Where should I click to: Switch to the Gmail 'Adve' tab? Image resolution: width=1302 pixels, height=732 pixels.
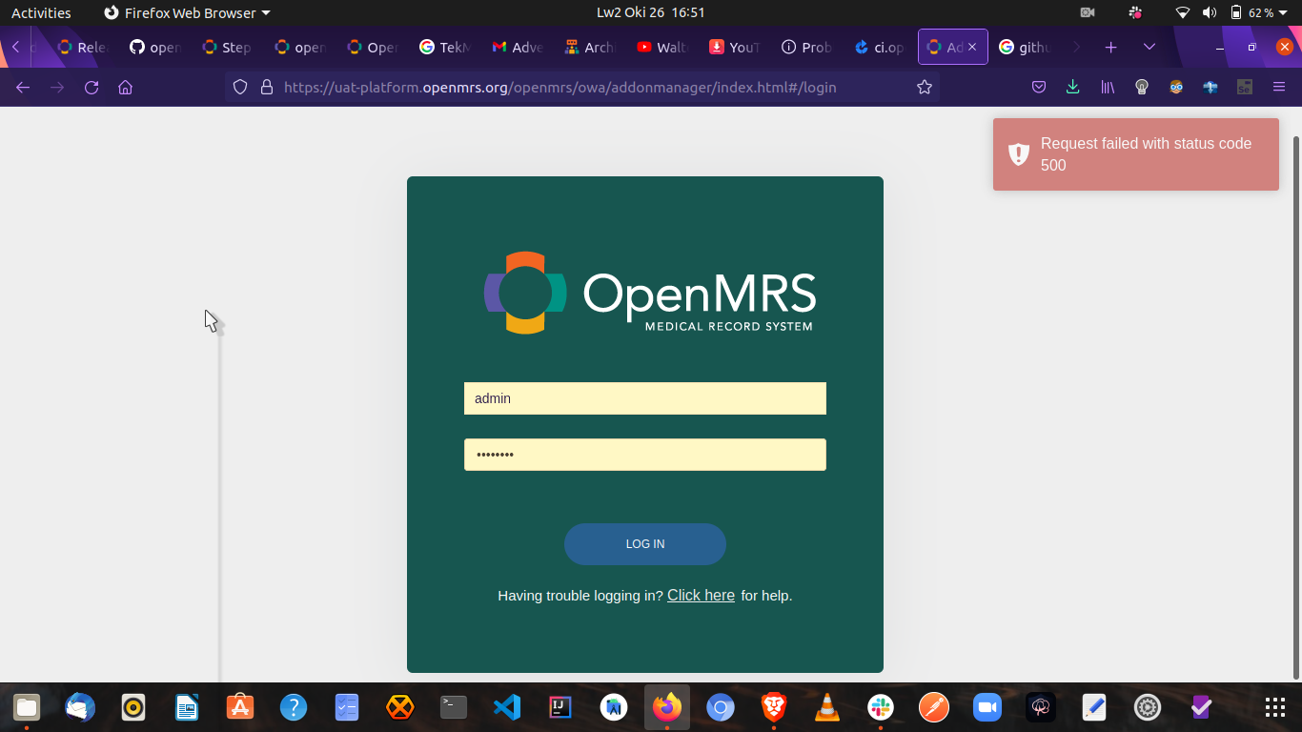point(518,47)
